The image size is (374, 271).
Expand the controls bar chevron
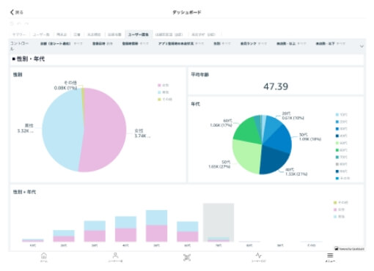[362, 46]
